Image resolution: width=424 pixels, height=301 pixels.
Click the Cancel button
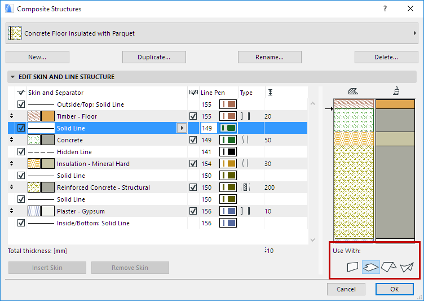tap(346, 289)
